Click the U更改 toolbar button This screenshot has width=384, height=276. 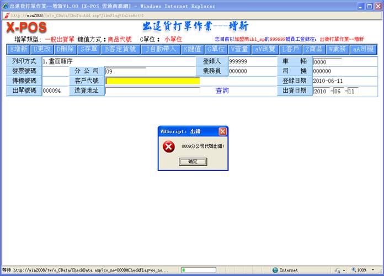(42, 49)
